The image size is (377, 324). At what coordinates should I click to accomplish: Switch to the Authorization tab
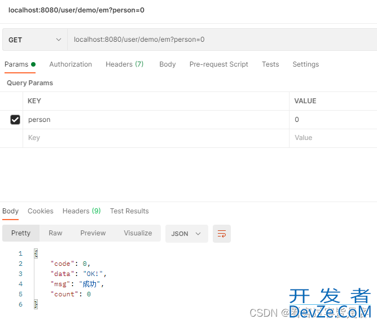pos(71,64)
